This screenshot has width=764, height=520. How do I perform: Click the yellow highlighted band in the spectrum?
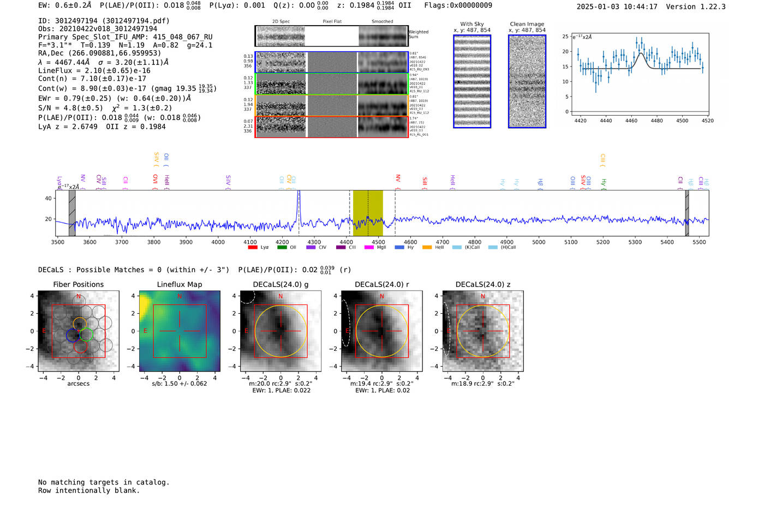368,213
